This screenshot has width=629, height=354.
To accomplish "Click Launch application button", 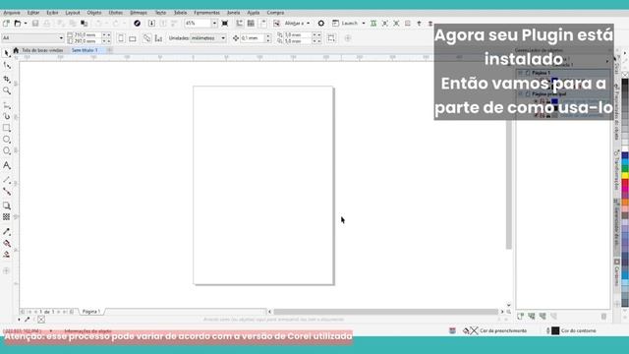I will coord(345,24).
